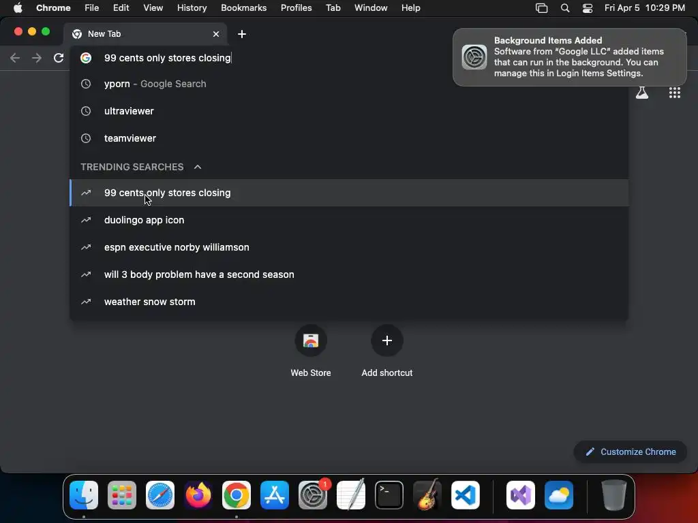
Task: Open Launchpad from the Dock
Action: click(122, 495)
